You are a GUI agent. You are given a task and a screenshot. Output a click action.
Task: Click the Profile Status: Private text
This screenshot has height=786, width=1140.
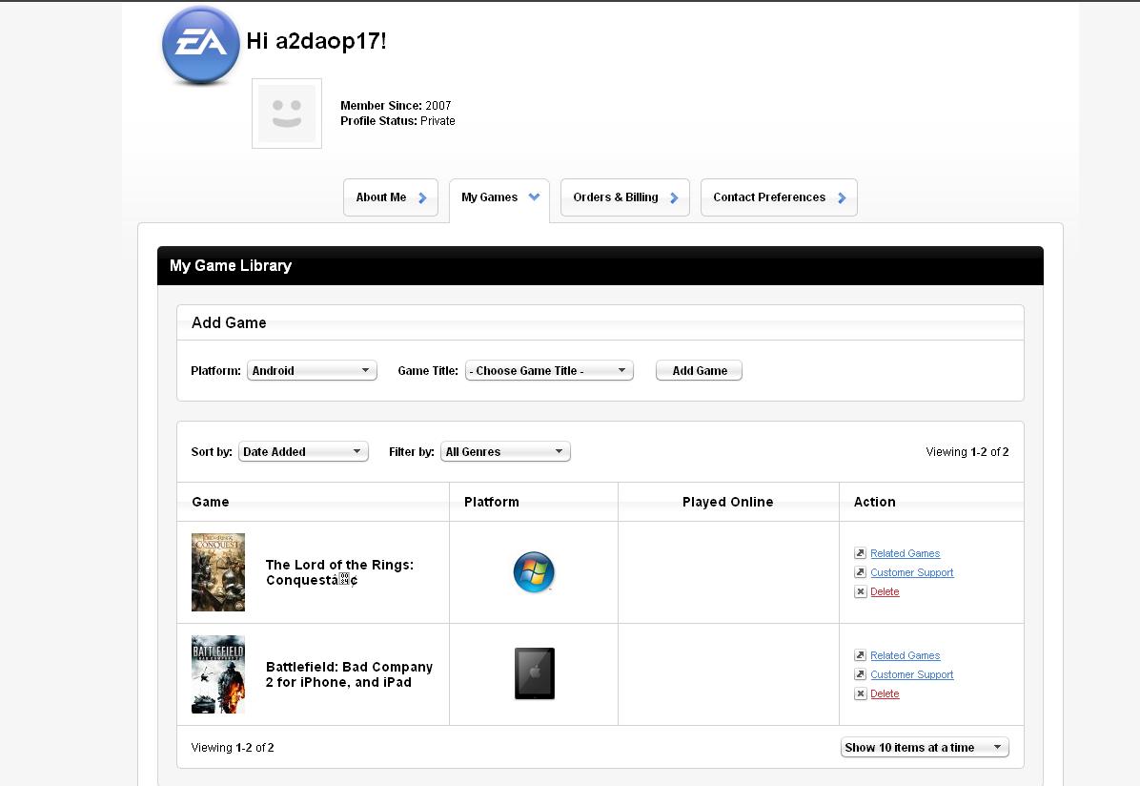397,121
